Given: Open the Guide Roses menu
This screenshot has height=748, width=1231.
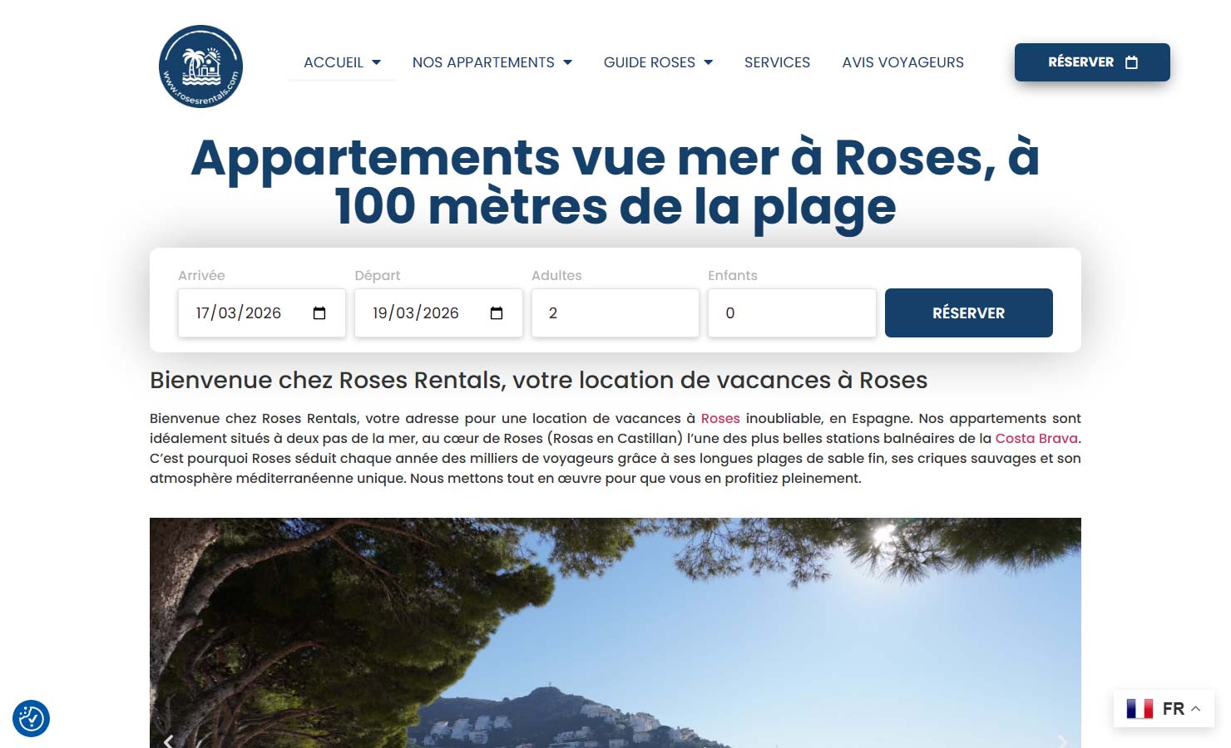Looking at the screenshot, I should point(650,62).
